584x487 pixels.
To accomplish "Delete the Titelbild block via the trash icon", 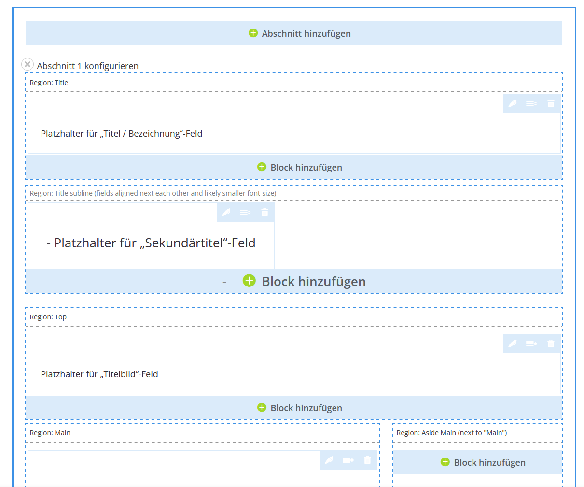I will pyautogui.click(x=551, y=344).
